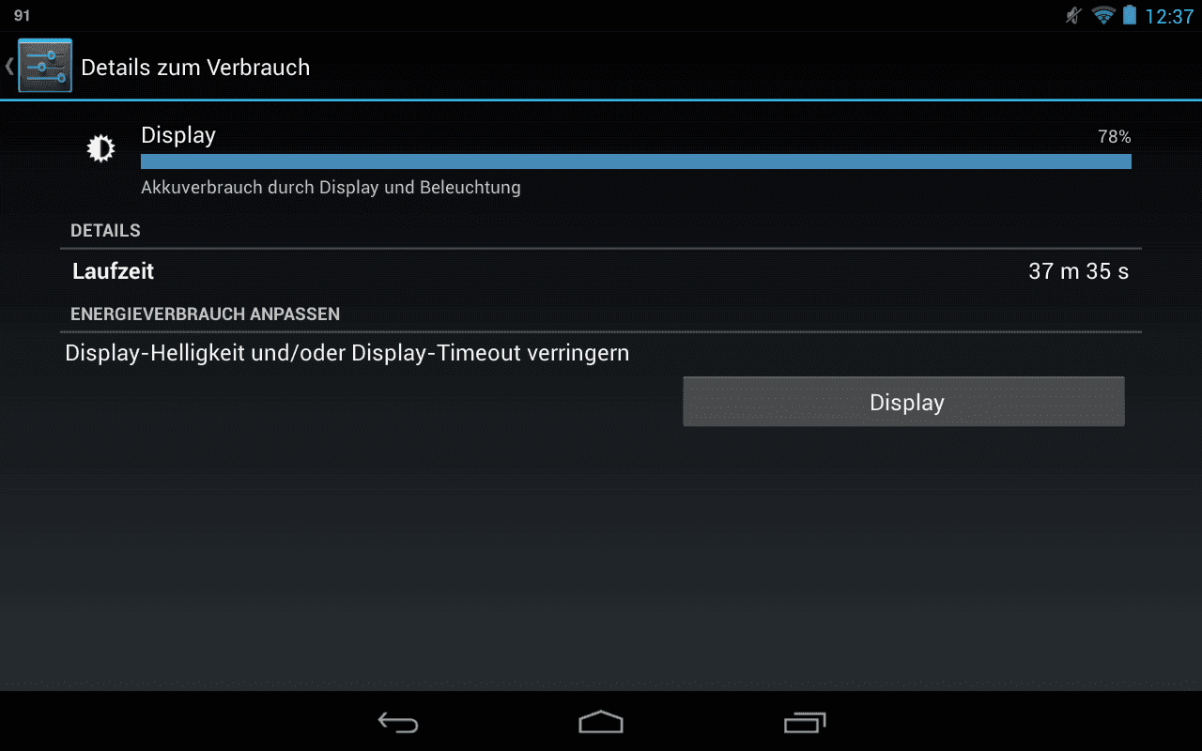Select the Laufzeit row
Viewport: 1202px width, 751px height.
pos(601,272)
